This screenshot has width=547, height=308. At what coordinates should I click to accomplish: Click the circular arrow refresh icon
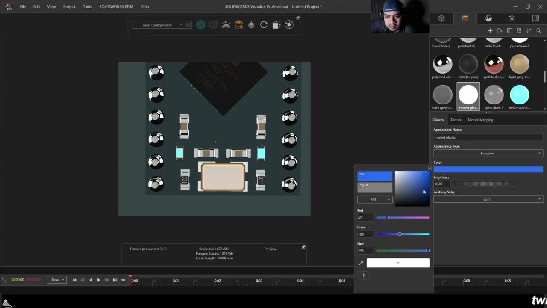(264, 25)
